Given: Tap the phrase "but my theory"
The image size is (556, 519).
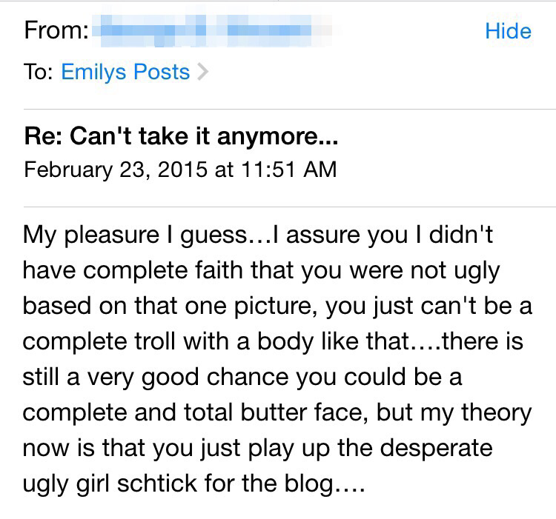Looking at the screenshot, I should point(454,413).
